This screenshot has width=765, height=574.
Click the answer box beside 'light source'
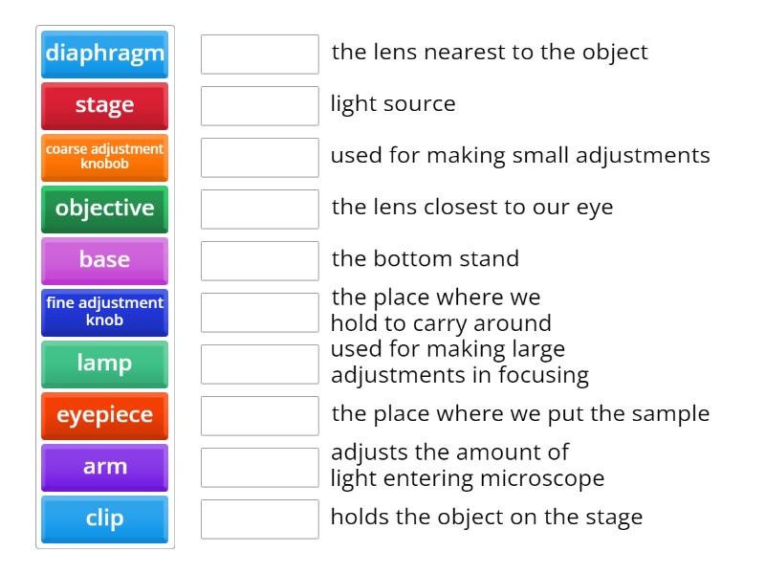(259, 106)
